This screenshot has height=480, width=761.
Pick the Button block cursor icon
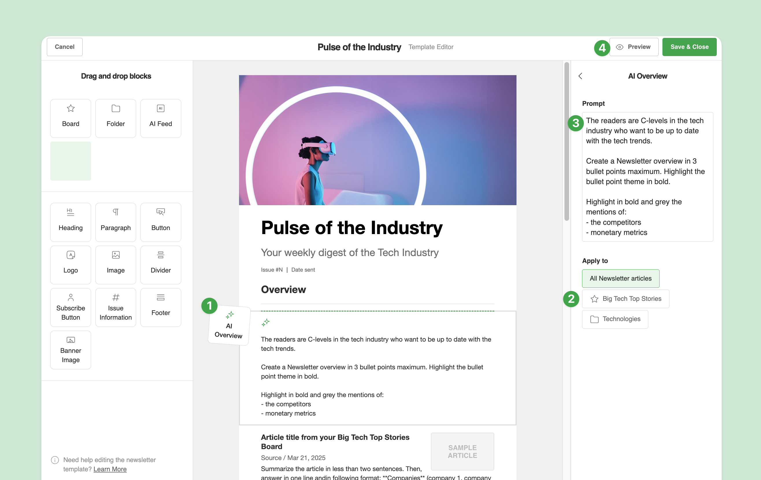pyautogui.click(x=160, y=212)
